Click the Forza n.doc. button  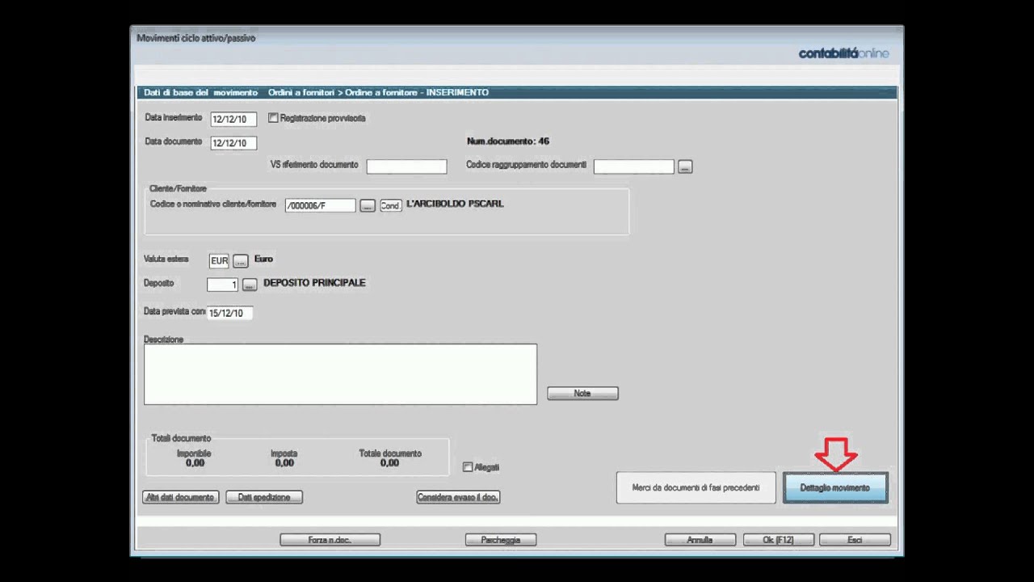point(330,540)
